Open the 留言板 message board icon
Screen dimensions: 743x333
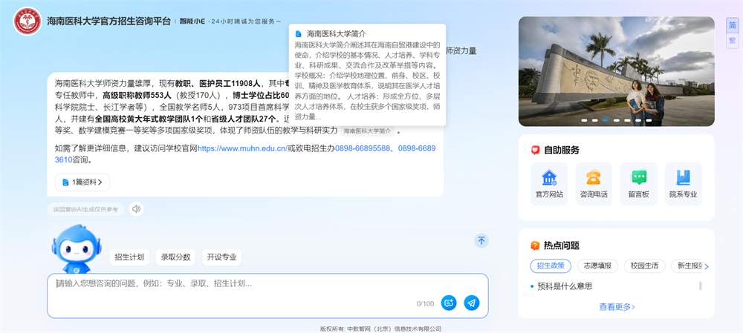[x=638, y=184]
